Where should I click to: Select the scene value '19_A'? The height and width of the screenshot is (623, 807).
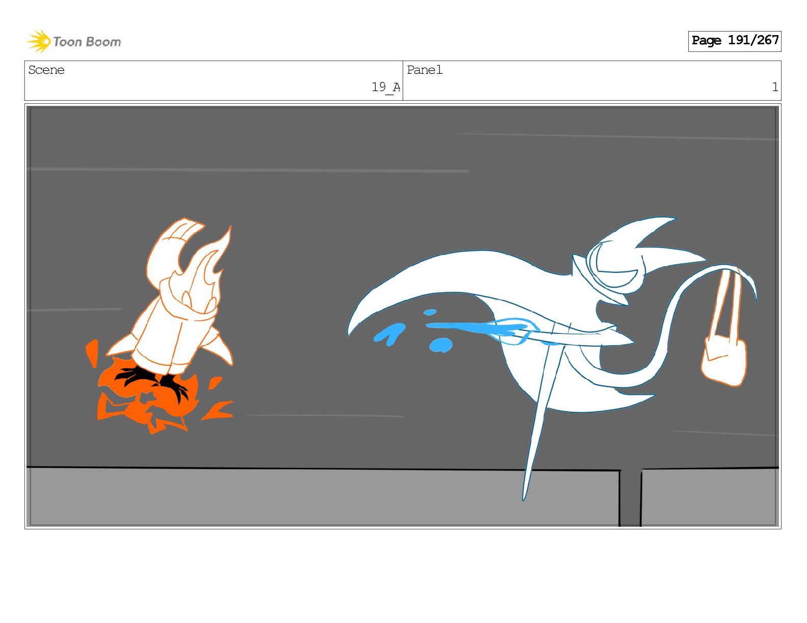[386, 87]
